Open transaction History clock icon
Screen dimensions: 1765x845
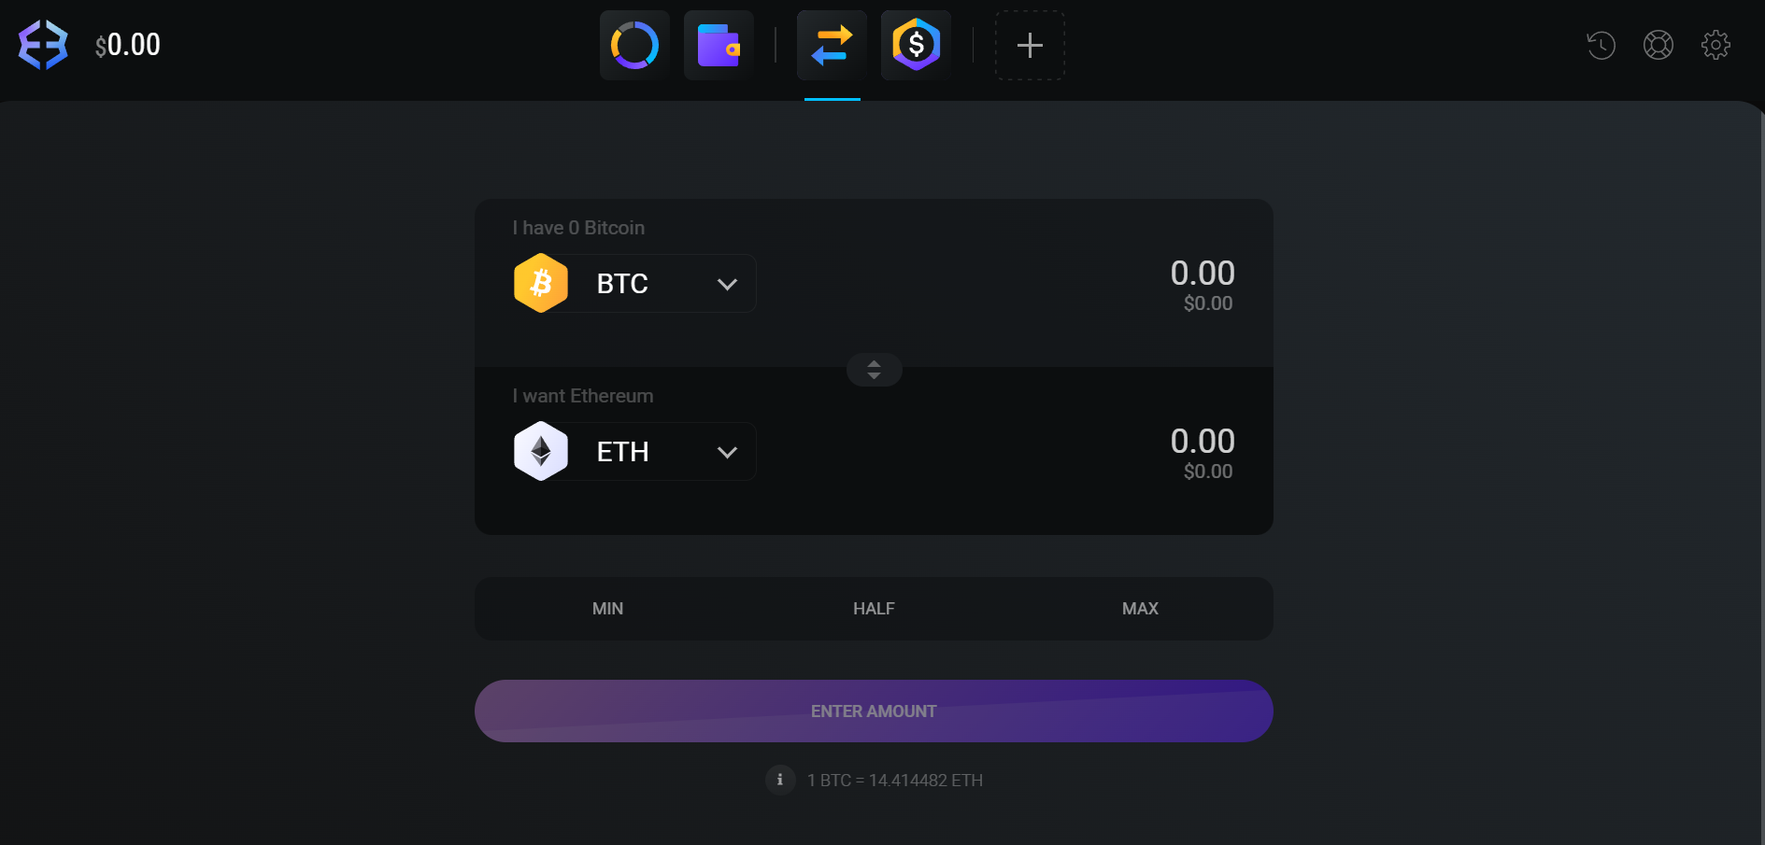point(1601,44)
